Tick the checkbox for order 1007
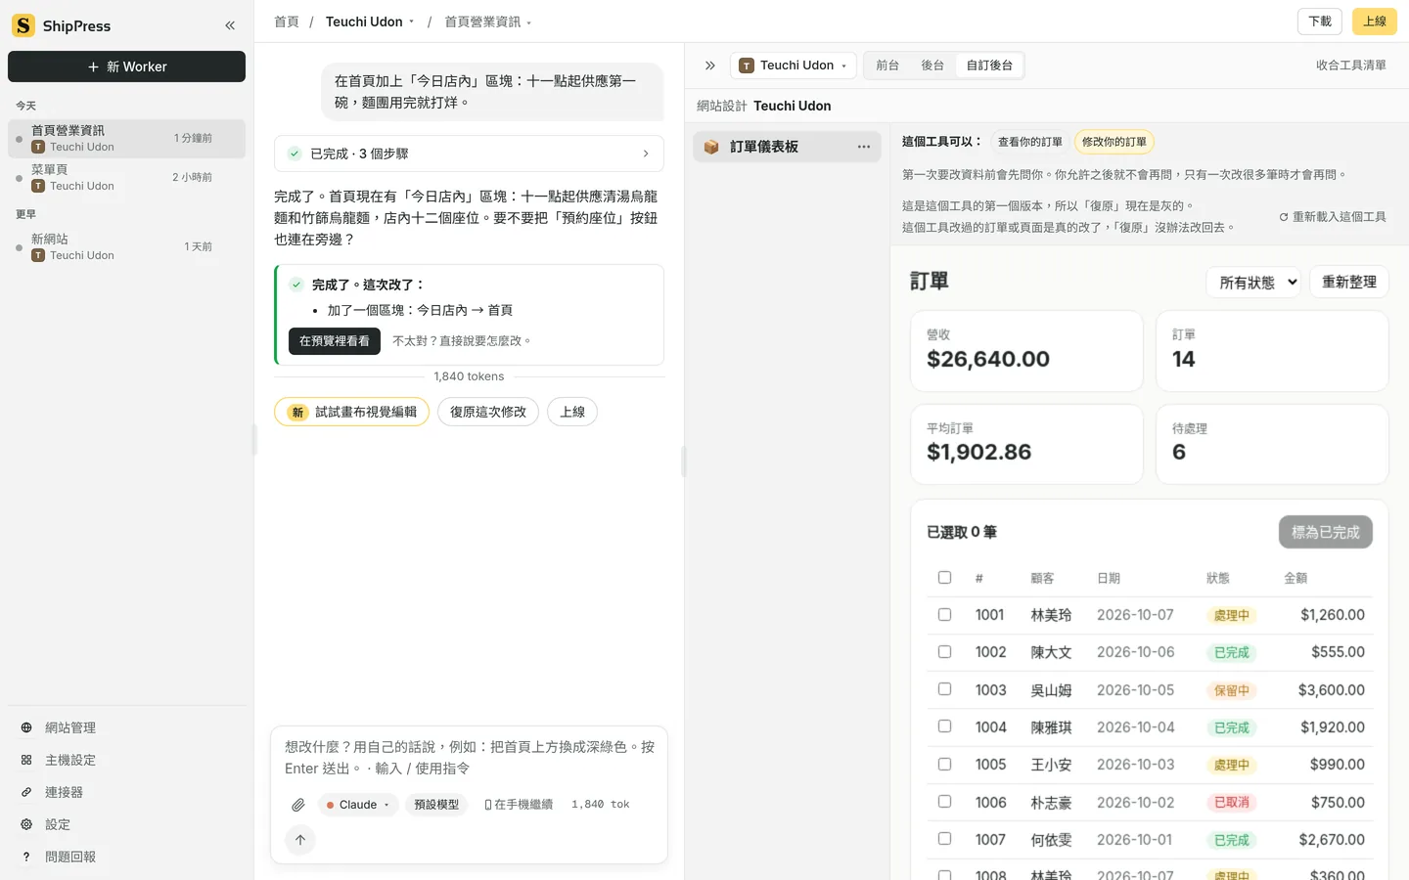1409x880 pixels. (x=944, y=839)
